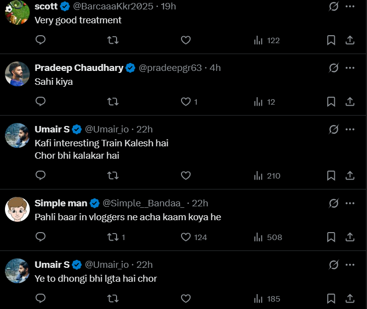Share Umair S's "Kafi interesting Train Kalesh" tweet

(350, 176)
